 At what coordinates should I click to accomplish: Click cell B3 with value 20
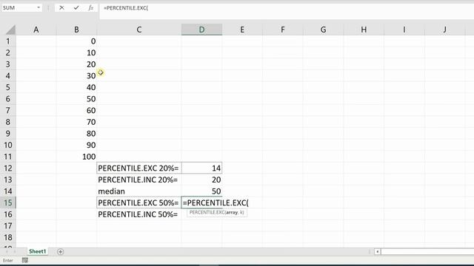(76, 64)
